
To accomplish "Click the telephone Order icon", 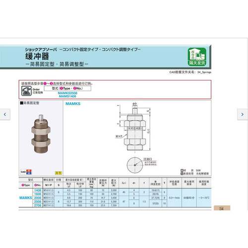I will click(26, 91).
